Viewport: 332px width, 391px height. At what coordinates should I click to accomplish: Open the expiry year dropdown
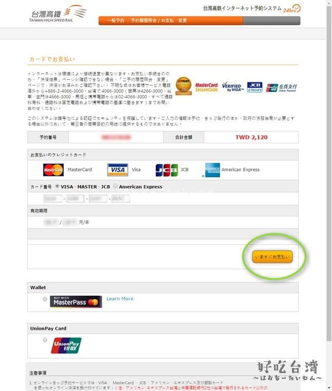(x=70, y=222)
